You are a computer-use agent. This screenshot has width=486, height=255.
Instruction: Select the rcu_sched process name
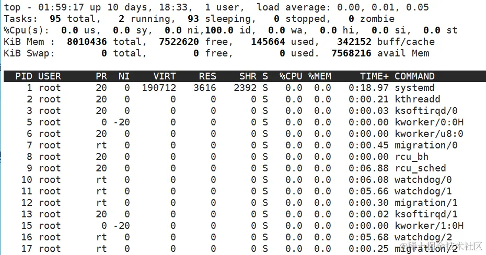tap(420, 168)
